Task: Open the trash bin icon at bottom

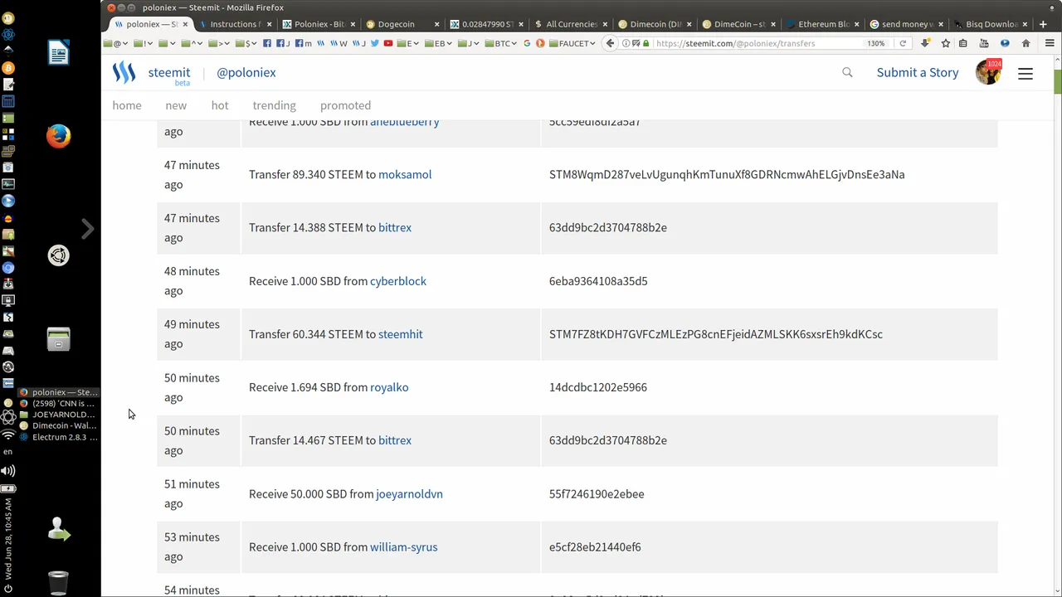Action: click(58, 582)
